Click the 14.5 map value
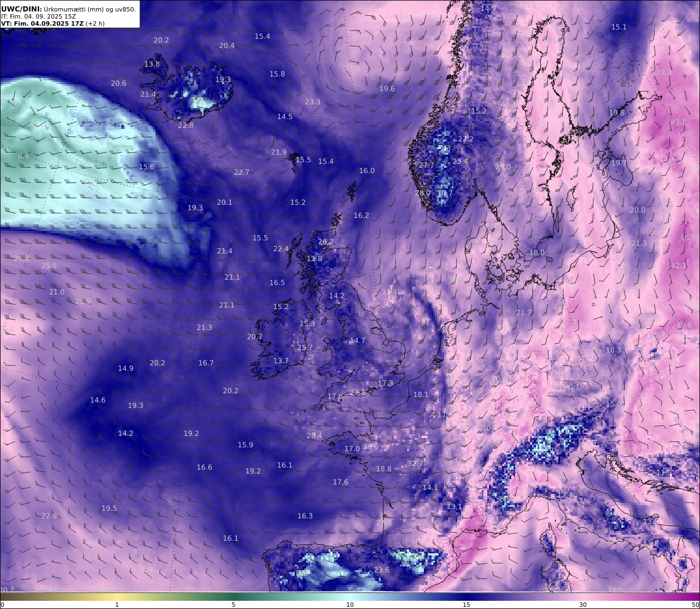 285,117
